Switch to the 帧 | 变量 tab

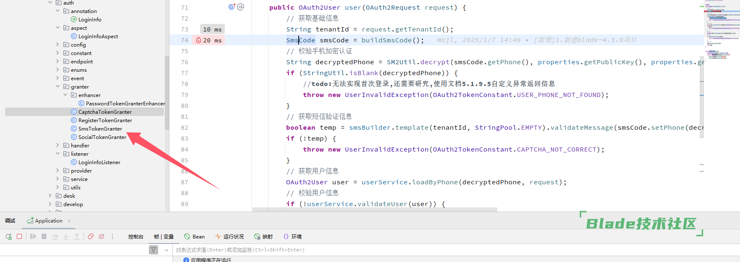(164, 237)
